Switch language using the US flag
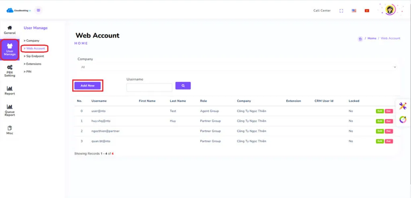 (x=354, y=11)
